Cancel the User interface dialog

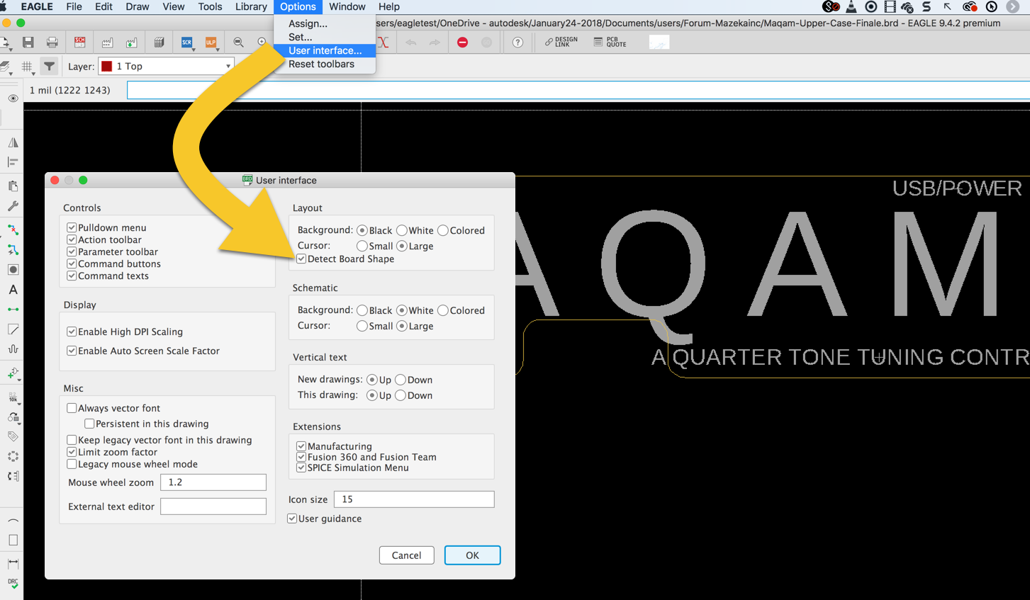[x=406, y=555]
